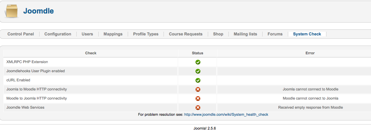Select the Profile Types tab

(146, 34)
